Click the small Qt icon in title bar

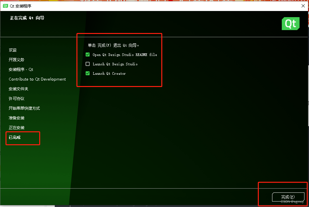pyautogui.click(x=5, y=6)
